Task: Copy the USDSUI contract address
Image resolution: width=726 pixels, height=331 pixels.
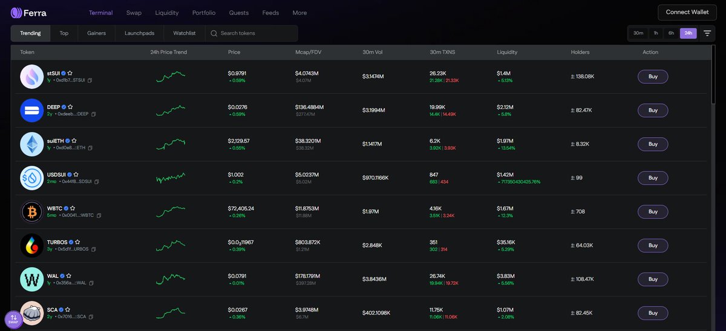Action: [x=97, y=182]
